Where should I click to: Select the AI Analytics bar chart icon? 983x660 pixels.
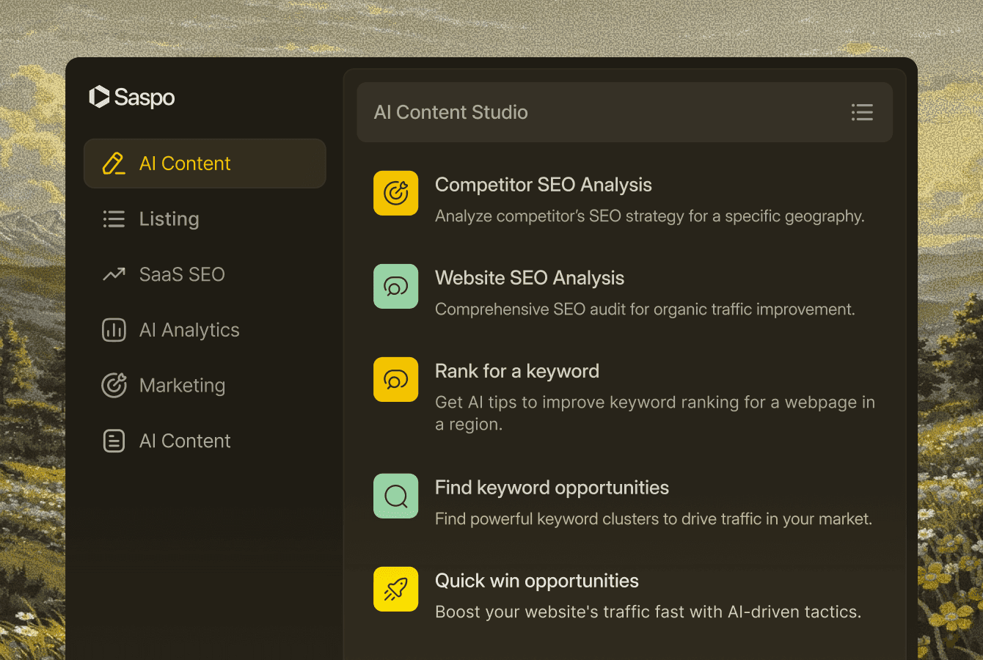(x=114, y=330)
